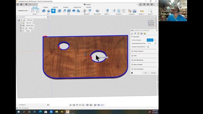203x114 pixels.
Task: Expand the Setups tree node
Action: [x=21, y=31]
